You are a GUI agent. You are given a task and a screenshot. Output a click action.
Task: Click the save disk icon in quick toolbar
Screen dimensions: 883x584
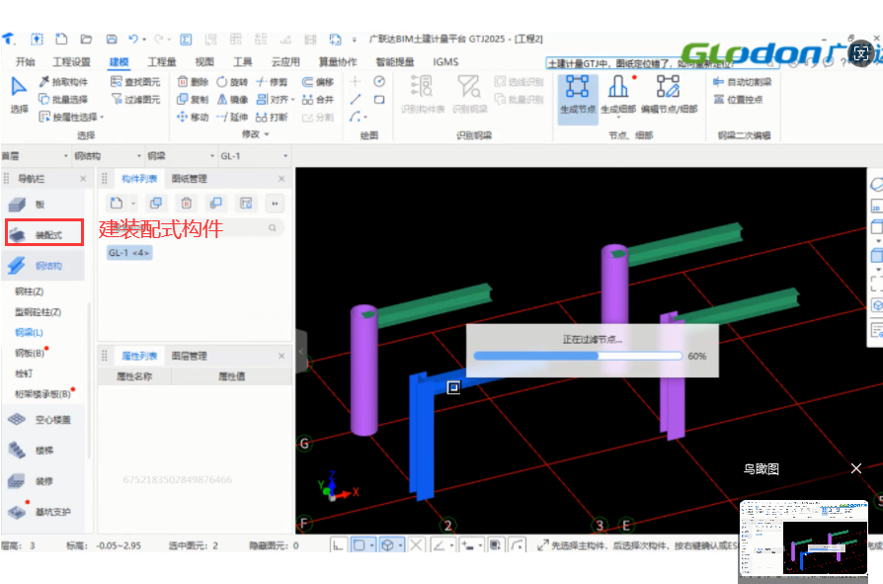[x=112, y=39]
